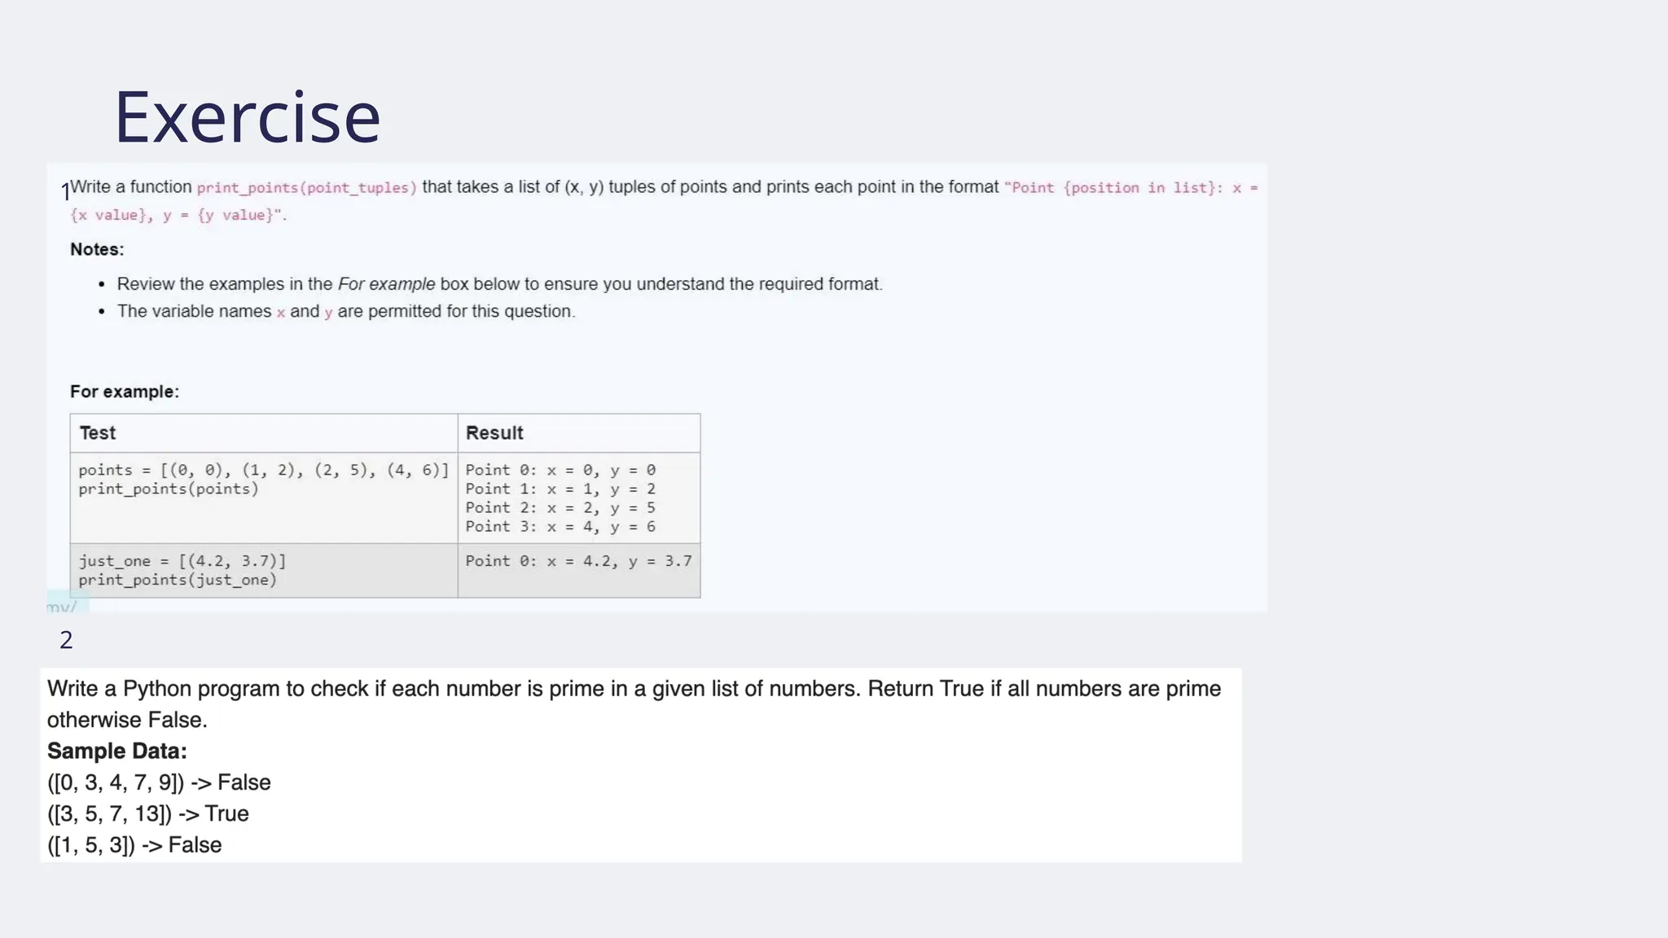Click print_points(points) line in table

[169, 489]
